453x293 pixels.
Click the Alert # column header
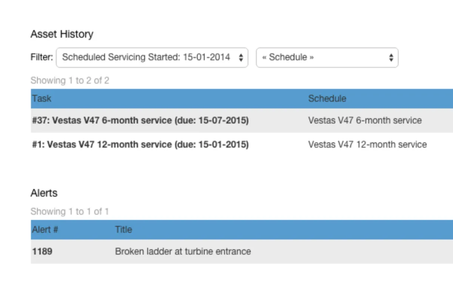click(45, 230)
